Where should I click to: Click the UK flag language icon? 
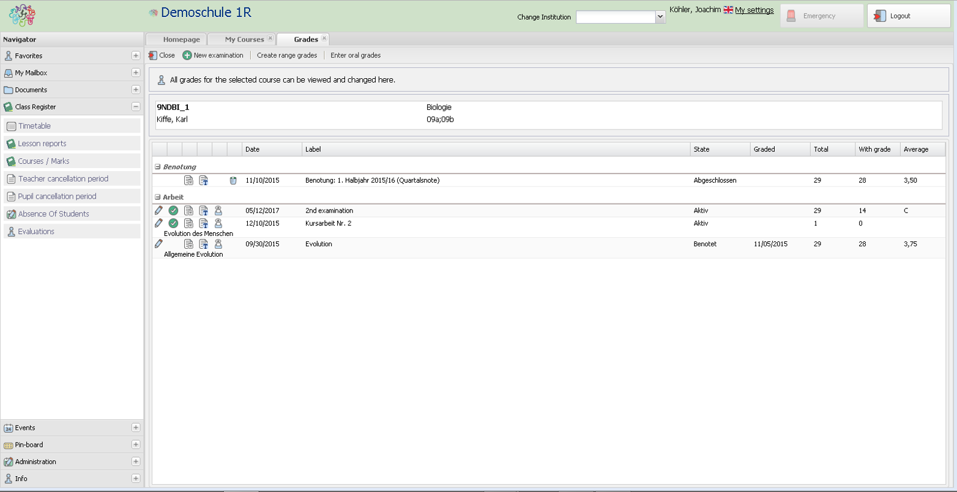pyautogui.click(x=728, y=10)
